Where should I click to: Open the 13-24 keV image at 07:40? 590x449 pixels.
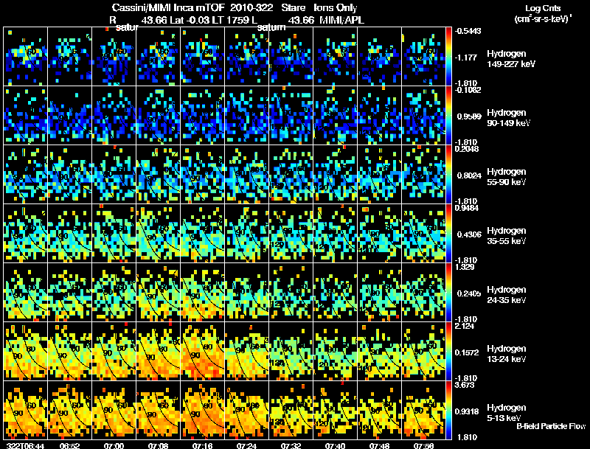336,351
